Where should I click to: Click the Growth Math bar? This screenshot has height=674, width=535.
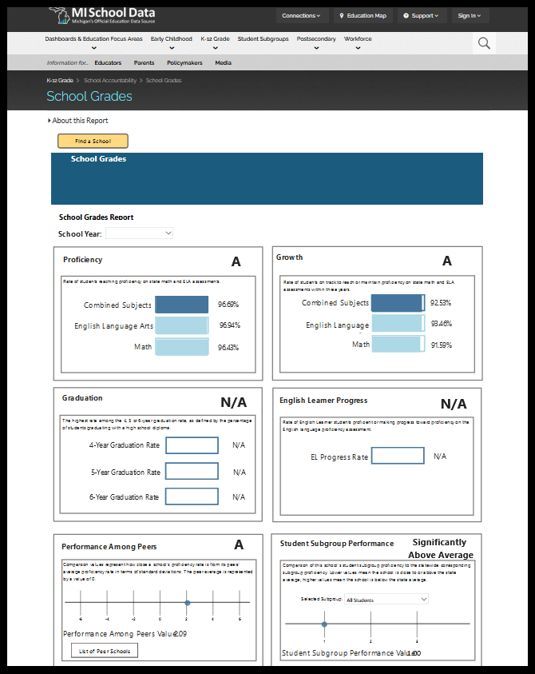point(398,344)
